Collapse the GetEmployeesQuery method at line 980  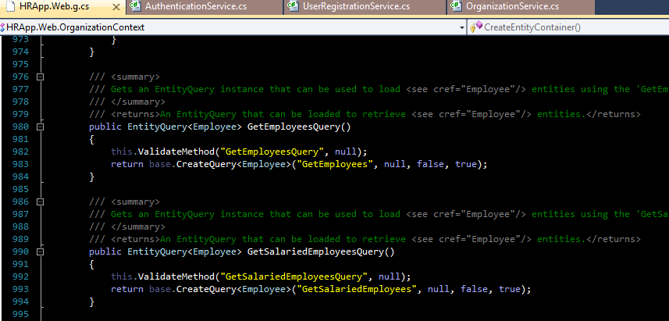point(40,127)
